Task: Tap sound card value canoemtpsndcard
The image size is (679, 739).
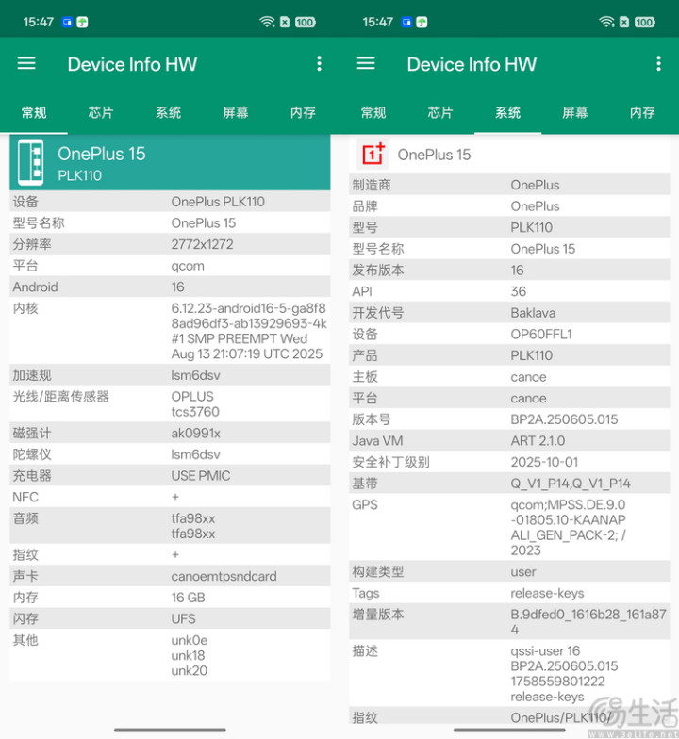Action: 224,576
